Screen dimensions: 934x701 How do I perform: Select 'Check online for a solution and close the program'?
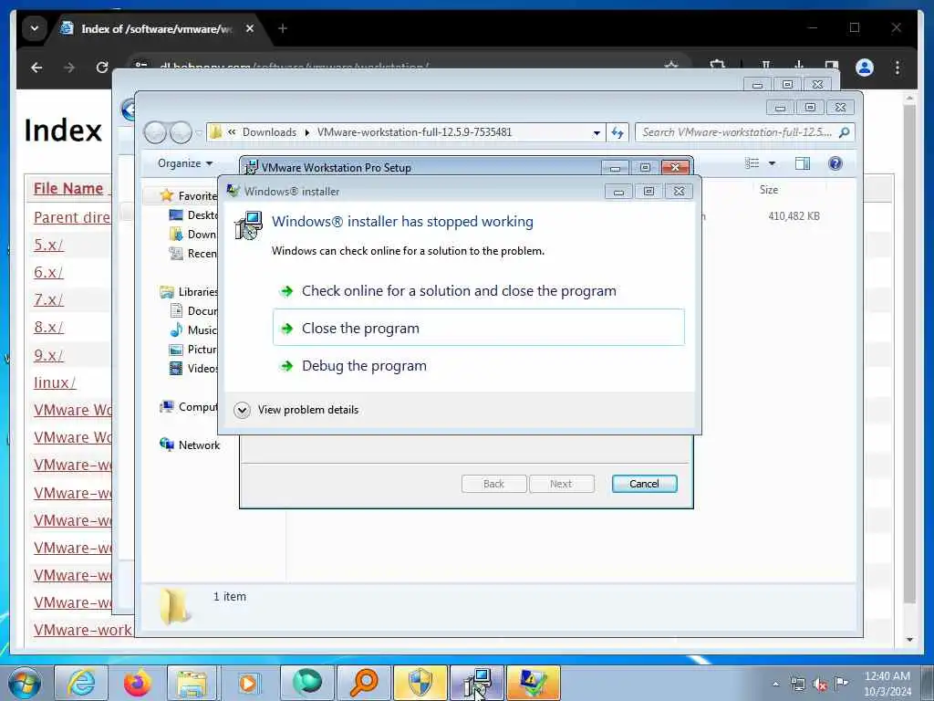(459, 291)
